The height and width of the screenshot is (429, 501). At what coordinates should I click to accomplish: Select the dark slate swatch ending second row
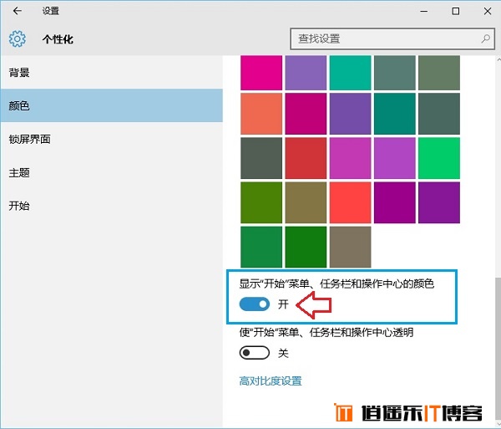point(439,114)
